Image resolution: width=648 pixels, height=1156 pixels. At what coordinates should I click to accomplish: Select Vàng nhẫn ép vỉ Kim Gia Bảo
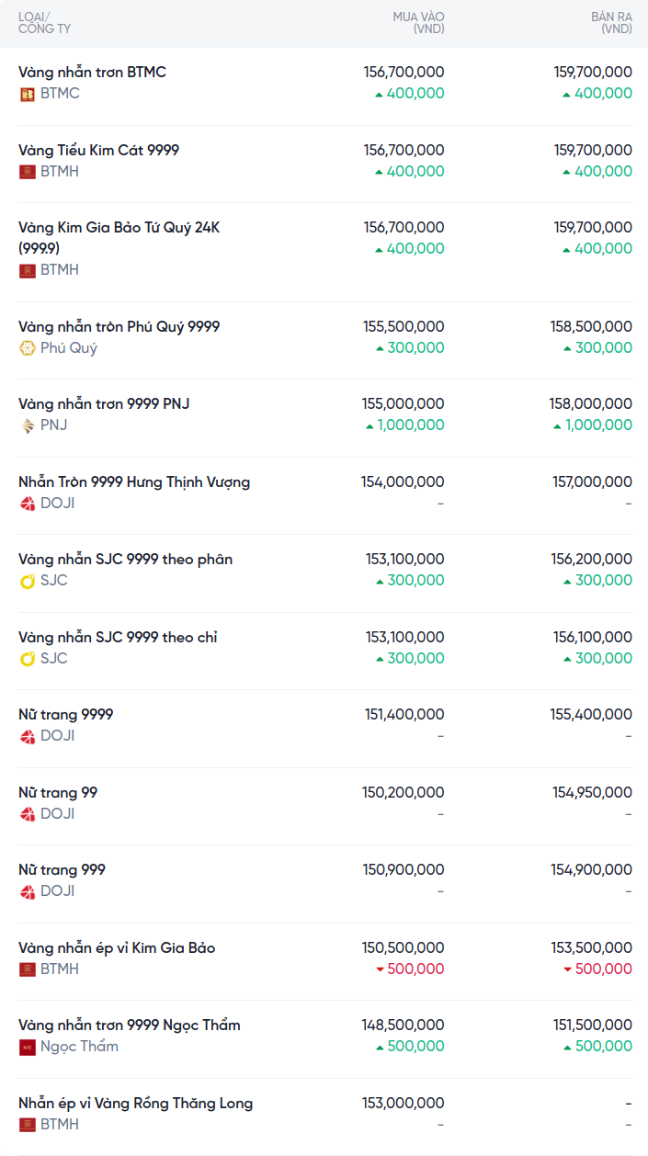coord(117,947)
